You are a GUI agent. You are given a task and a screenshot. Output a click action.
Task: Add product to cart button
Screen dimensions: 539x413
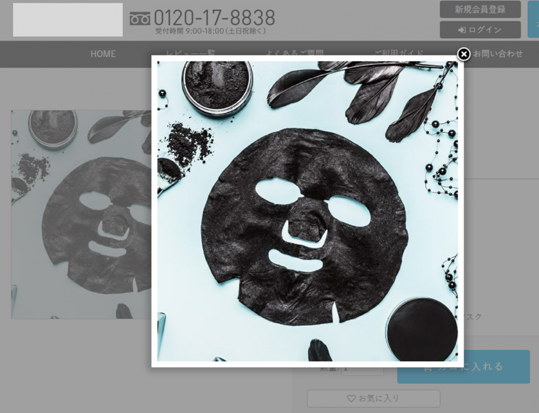(463, 367)
